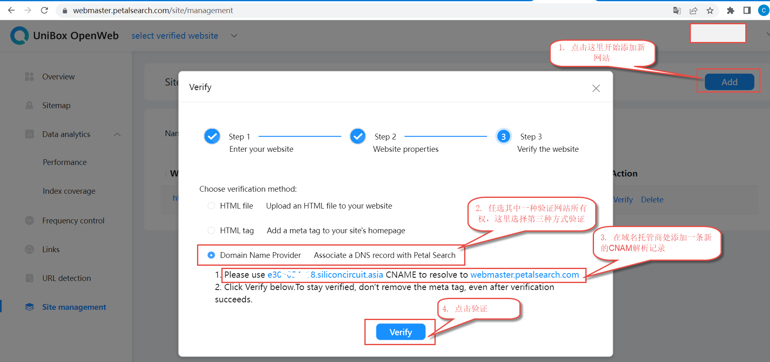
Task: Bookmark this page with star icon
Action: click(710, 11)
